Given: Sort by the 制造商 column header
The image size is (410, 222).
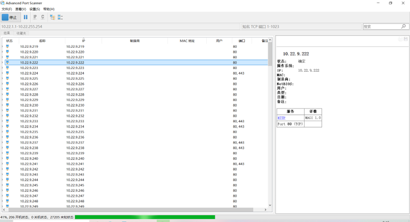Looking at the screenshot, I should (x=135, y=41).
